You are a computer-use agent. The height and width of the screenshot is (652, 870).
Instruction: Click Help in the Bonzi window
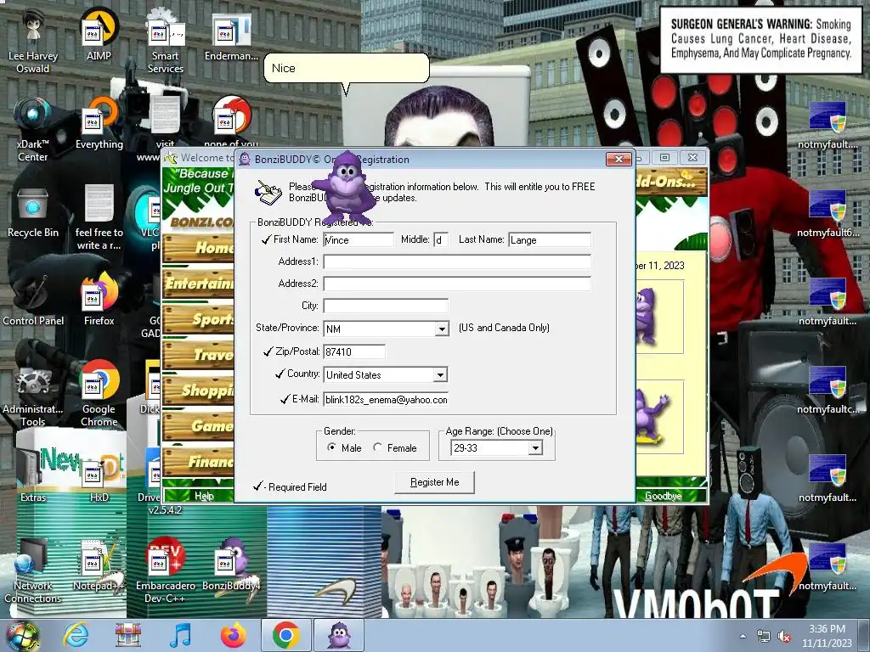204,496
